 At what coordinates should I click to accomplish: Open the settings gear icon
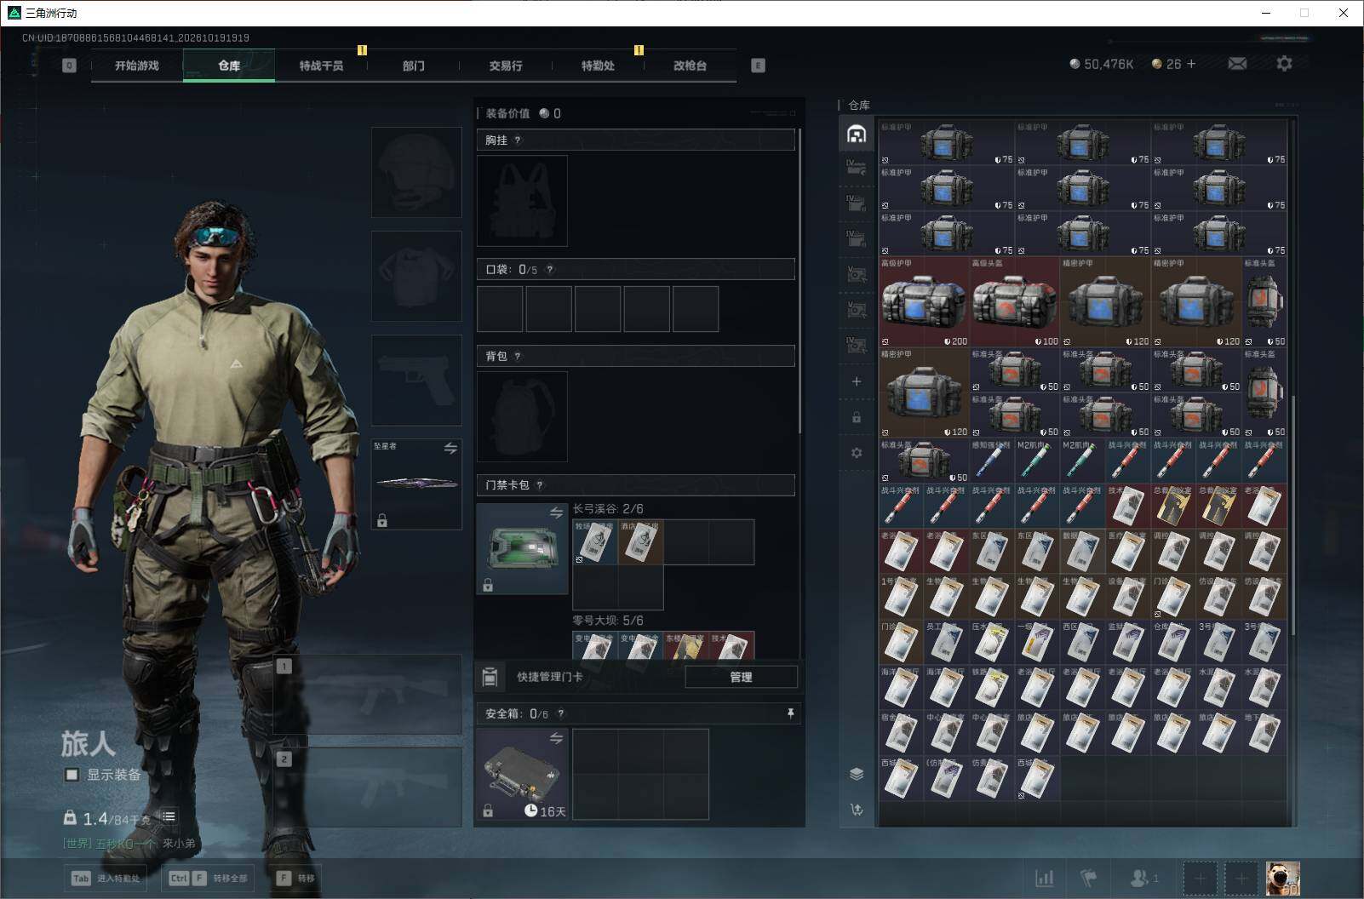1284,64
